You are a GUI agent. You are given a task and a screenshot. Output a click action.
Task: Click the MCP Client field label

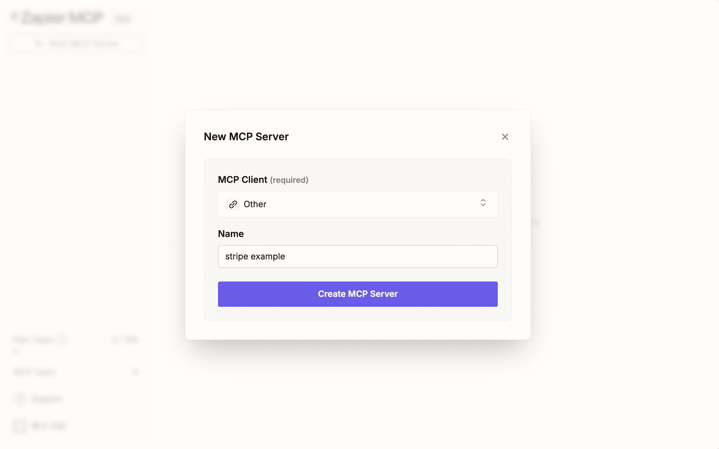pyautogui.click(x=242, y=180)
